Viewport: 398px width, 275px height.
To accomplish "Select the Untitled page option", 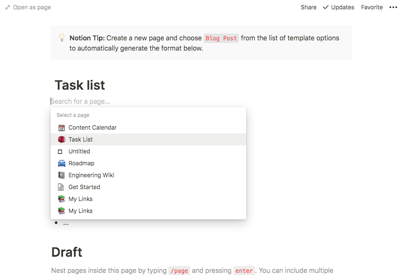I will 148,151.
